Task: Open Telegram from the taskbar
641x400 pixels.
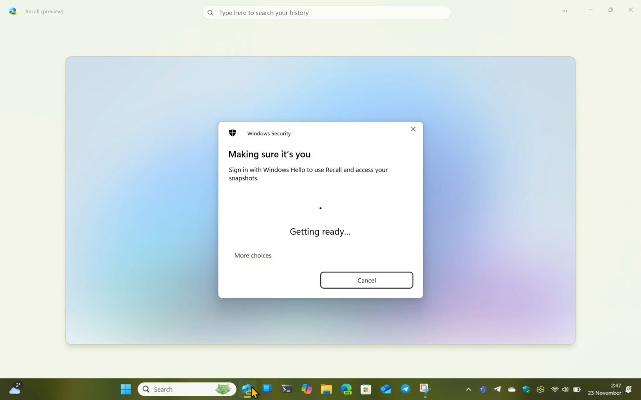Action: pos(405,389)
